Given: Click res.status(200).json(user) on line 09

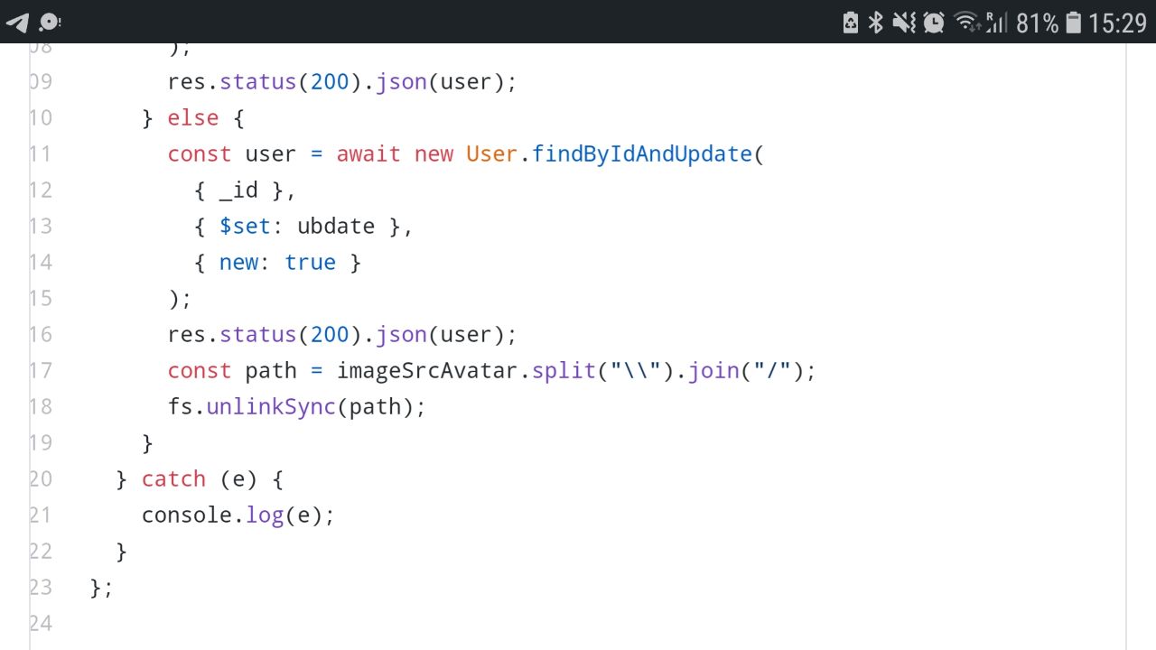Looking at the screenshot, I should (x=342, y=82).
